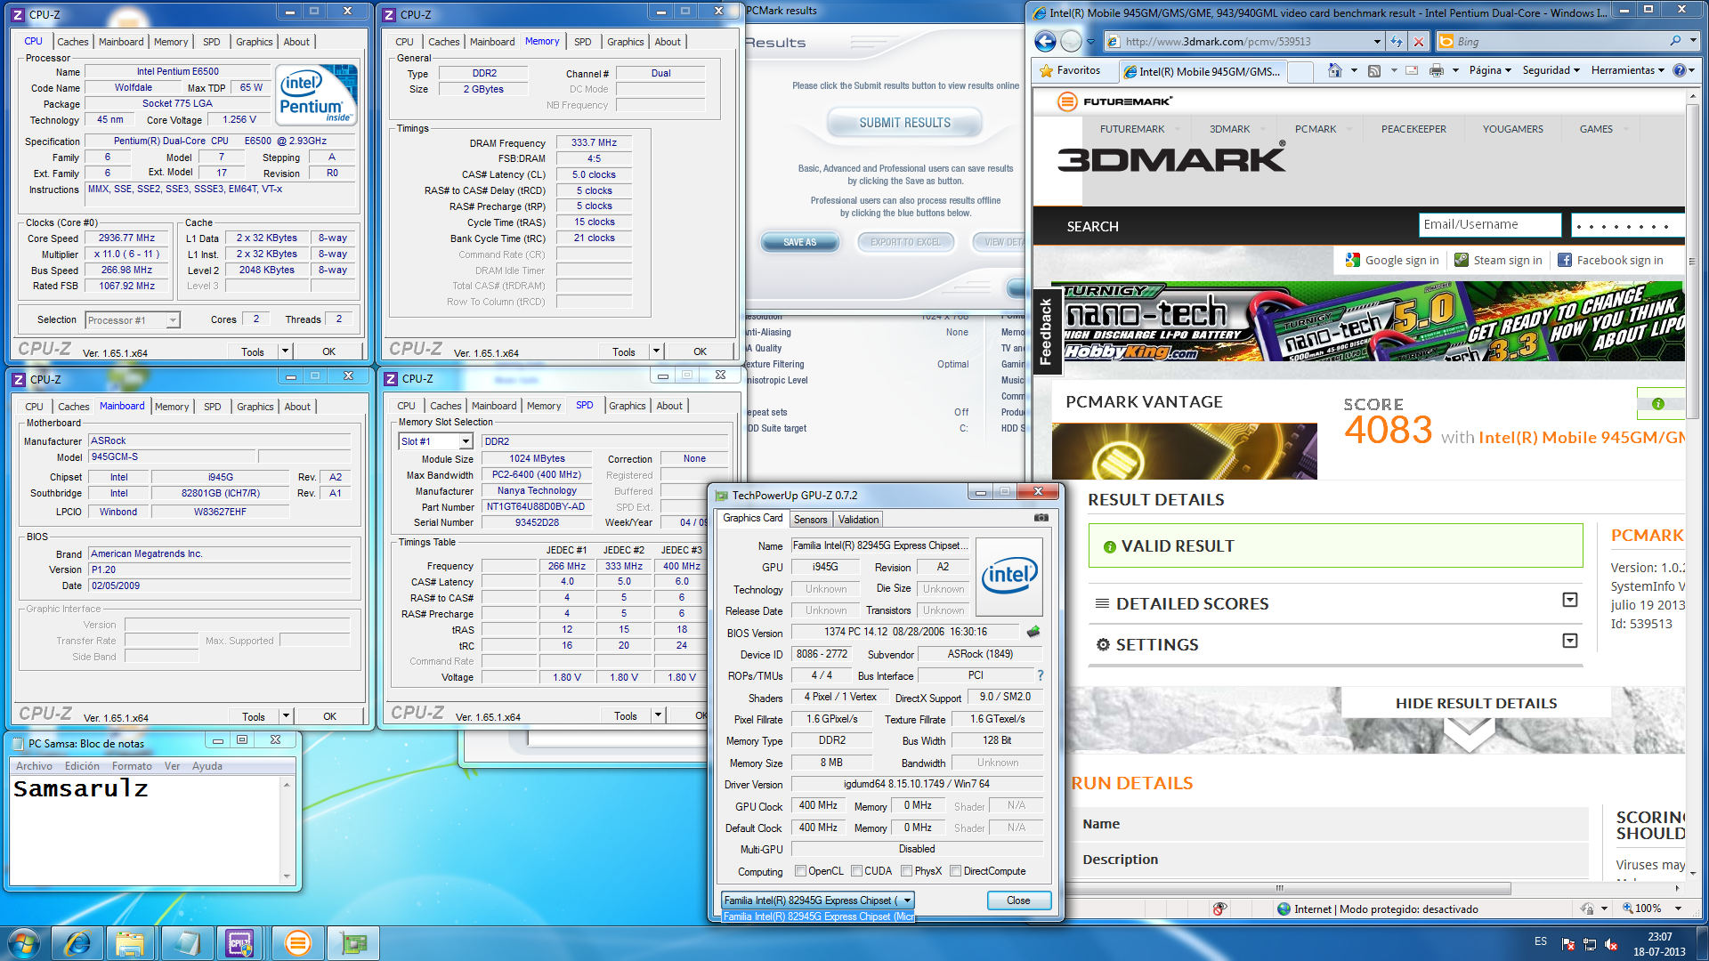Click the GPU-Z taskbar icon

click(x=352, y=943)
